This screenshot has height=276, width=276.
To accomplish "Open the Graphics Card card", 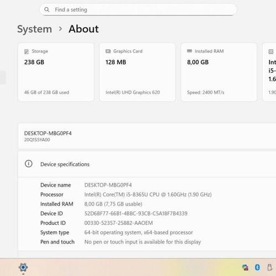I will pos(137,72).
